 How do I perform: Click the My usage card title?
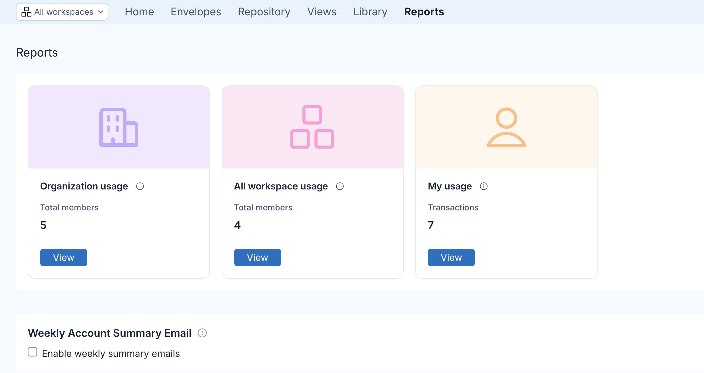(450, 186)
